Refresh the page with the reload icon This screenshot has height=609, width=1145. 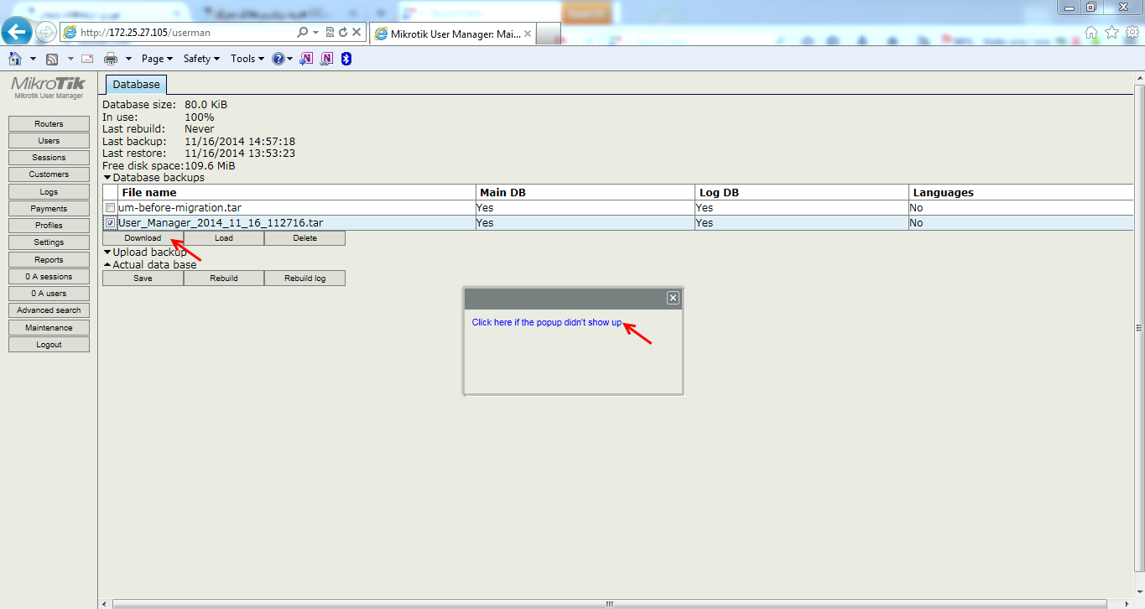[343, 33]
